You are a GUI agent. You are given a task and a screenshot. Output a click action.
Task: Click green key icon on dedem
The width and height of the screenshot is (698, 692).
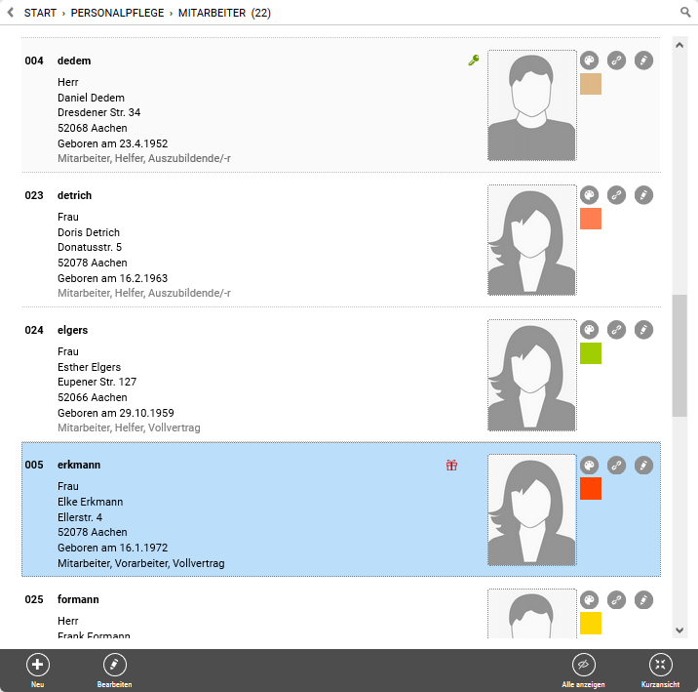pyautogui.click(x=474, y=61)
